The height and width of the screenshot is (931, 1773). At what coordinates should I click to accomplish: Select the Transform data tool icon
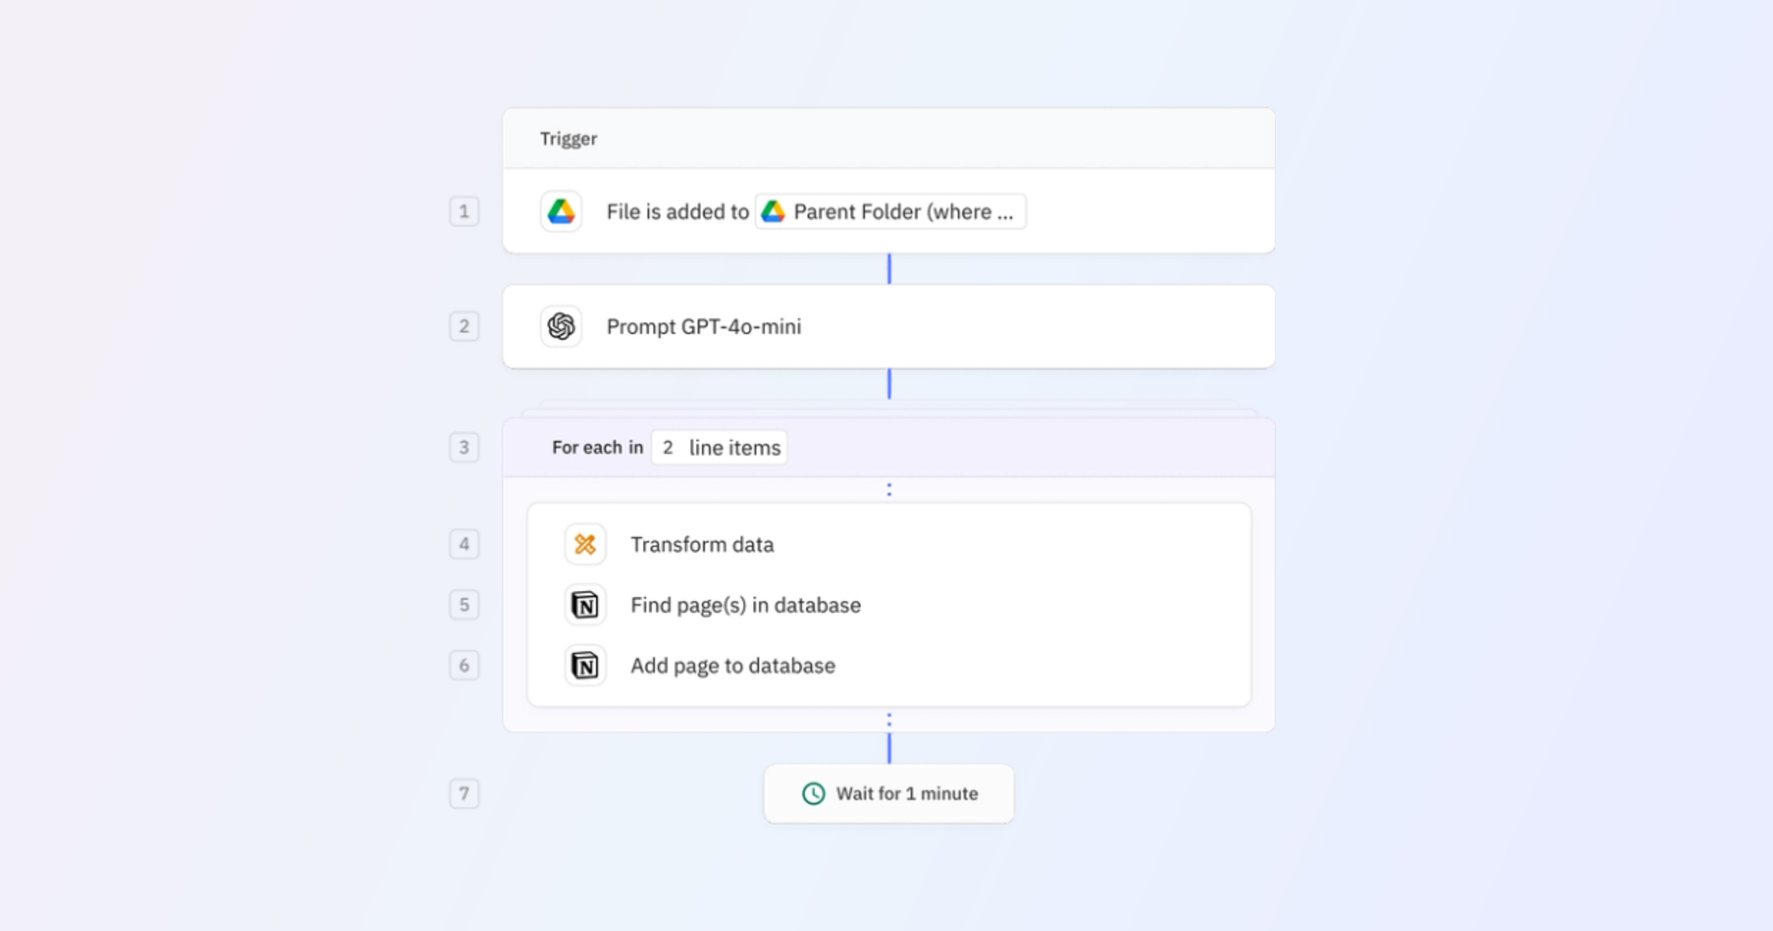(x=584, y=545)
